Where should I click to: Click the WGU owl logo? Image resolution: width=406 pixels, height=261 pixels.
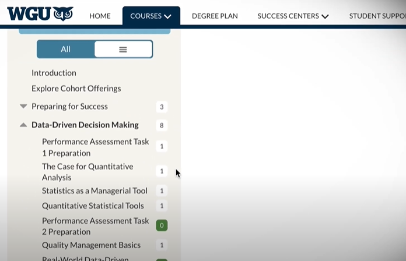click(x=40, y=14)
